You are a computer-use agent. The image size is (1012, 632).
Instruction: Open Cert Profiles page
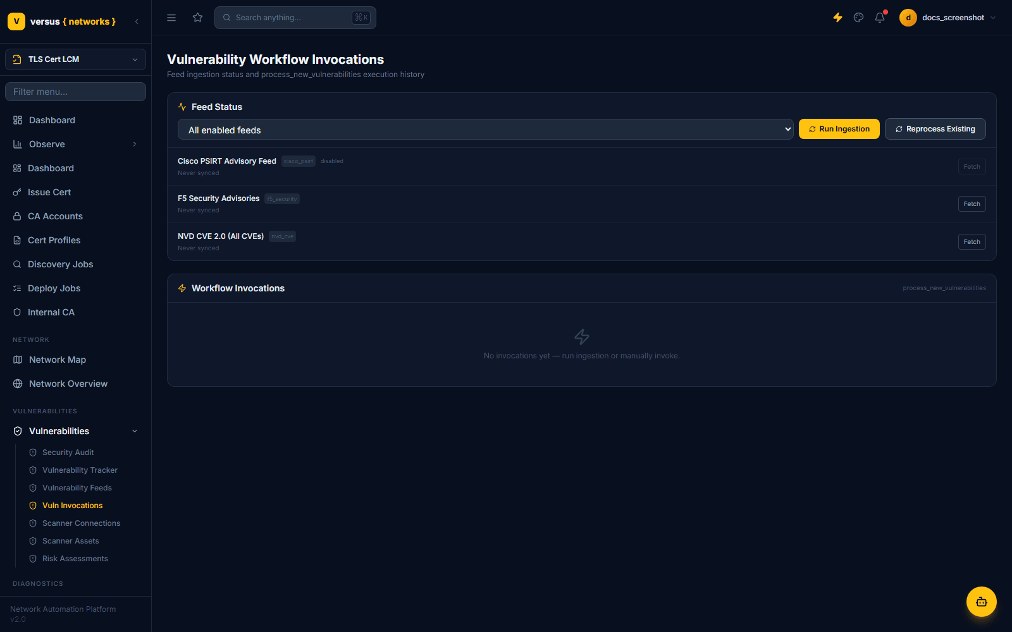[75, 240]
